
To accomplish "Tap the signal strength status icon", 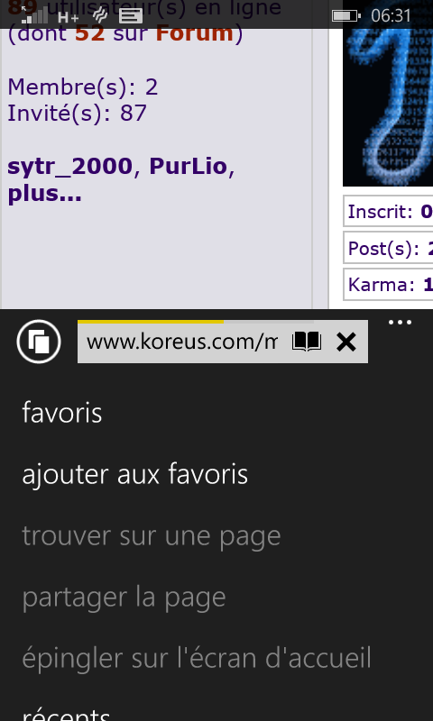I will coord(34,15).
